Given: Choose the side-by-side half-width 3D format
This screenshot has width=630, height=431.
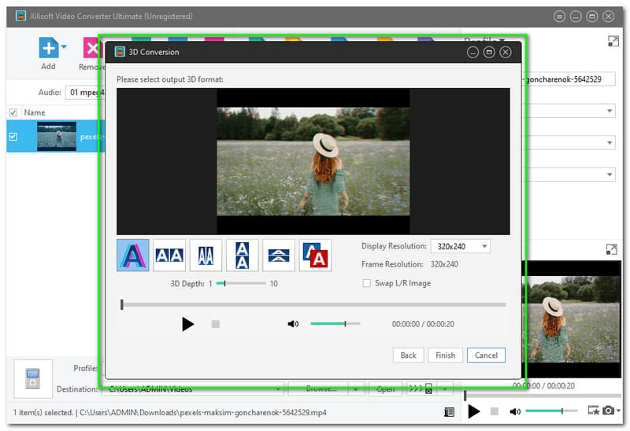Looking at the screenshot, I should coord(206,256).
